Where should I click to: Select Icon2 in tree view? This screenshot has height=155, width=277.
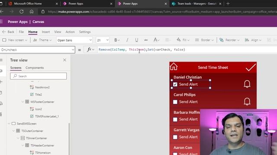(x=39, y=109)
